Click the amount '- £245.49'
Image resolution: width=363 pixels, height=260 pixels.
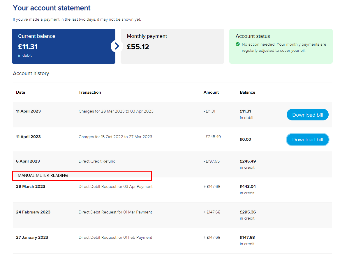pos(212,137)
